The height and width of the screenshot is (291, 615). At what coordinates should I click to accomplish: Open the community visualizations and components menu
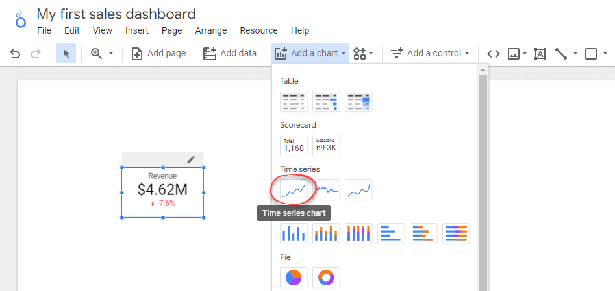click(x=364, y=54)
